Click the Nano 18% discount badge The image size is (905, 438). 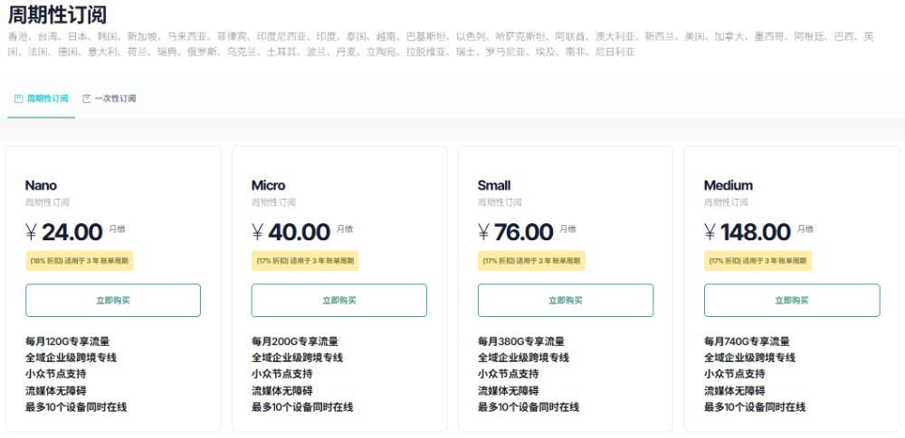click(x=80, y=261)
